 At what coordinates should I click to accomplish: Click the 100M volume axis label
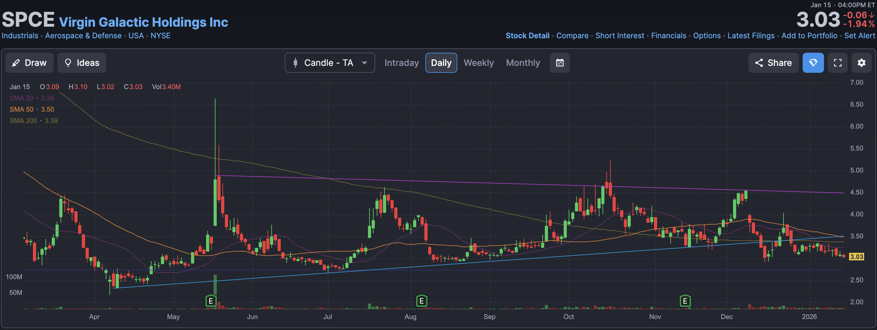tap(14, 277)
